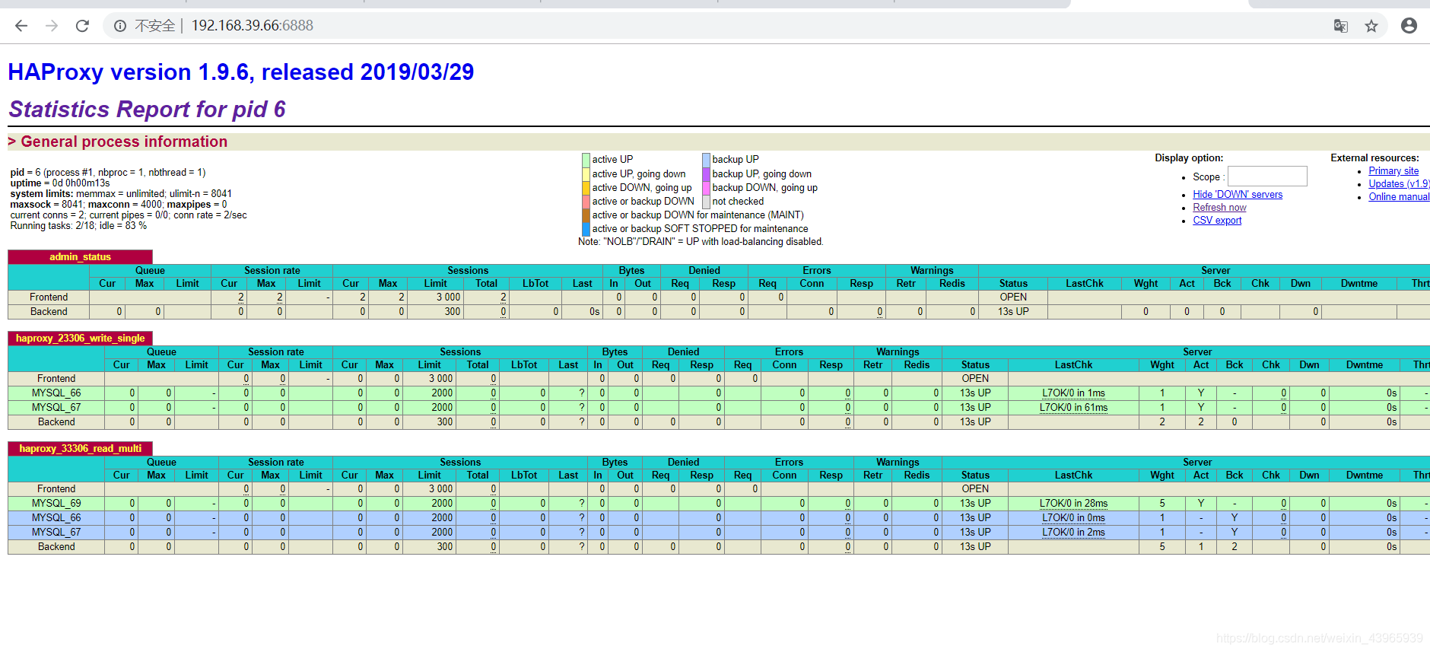1430x652 pixels.
Task: Select 'L7OK/0 in 28ms' check result
Action: 1073,504
